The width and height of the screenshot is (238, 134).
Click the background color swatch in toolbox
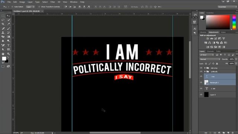7,61
